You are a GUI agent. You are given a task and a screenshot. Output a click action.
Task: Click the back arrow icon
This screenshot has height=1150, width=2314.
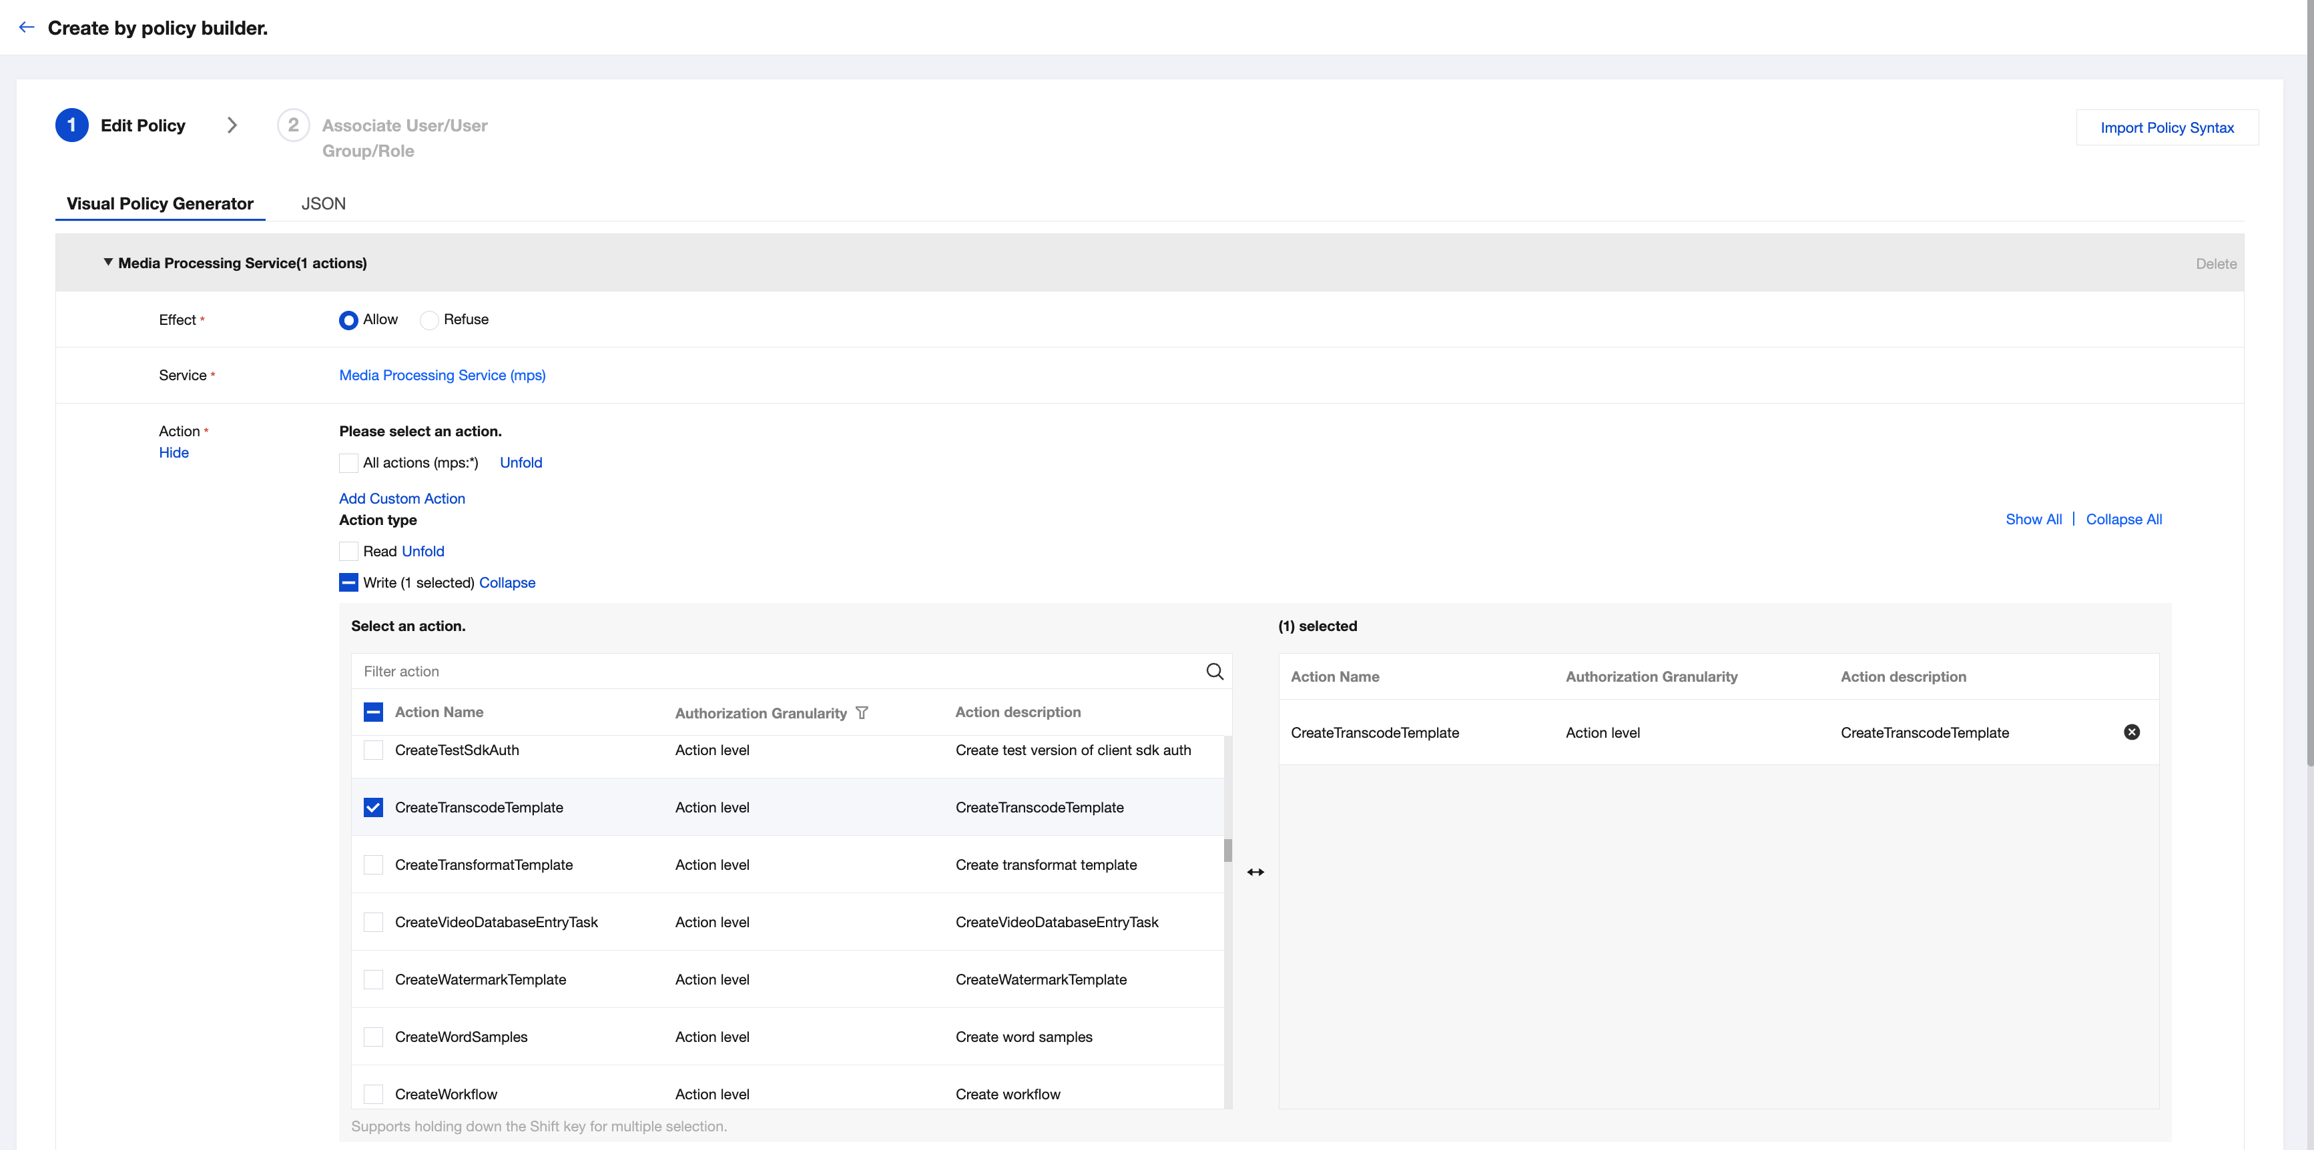[27, 27]
